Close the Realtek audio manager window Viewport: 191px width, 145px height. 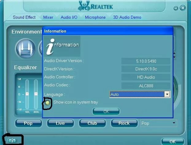click(x=183, y=8)
